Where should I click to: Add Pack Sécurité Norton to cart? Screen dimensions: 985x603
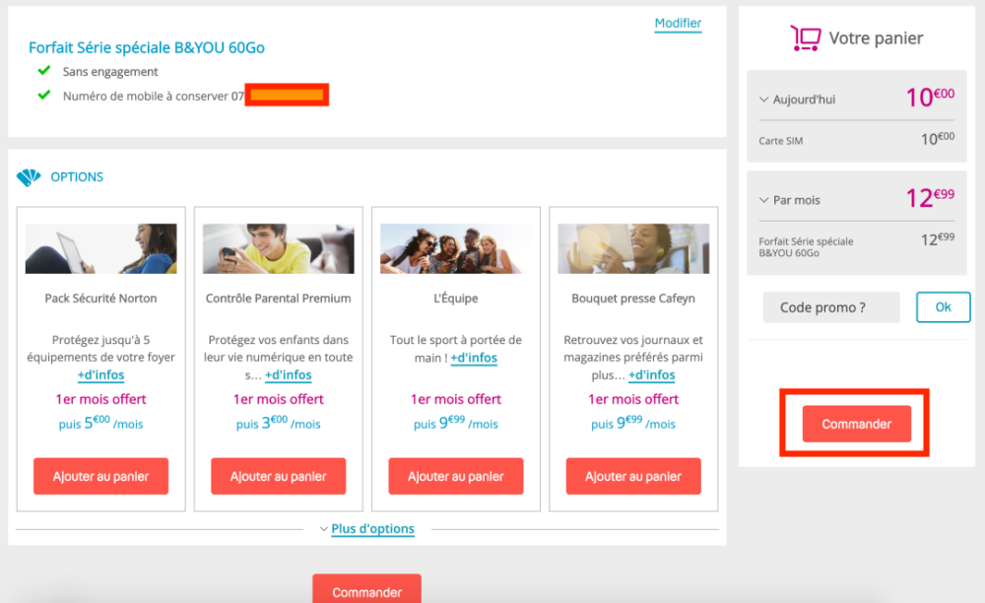point(101,476)
